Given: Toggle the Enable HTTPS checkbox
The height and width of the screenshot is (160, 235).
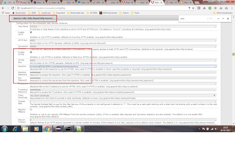Looking at the screenshot, I should pyautogui.click(x=31, y=52).
